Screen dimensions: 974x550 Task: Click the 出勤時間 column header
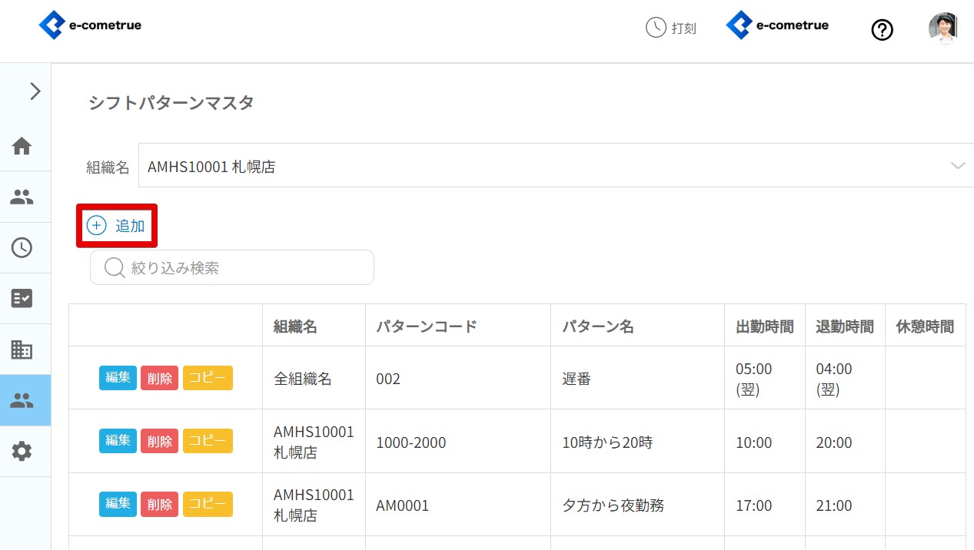[764, 326]
